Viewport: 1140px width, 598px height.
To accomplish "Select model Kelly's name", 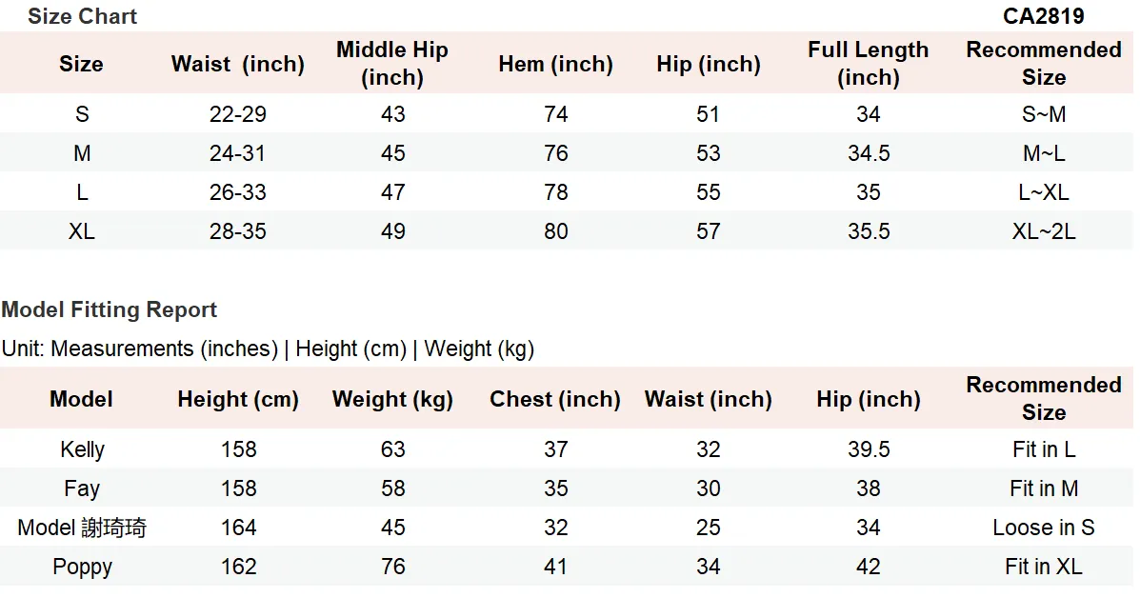I will [x=82, y=449].
